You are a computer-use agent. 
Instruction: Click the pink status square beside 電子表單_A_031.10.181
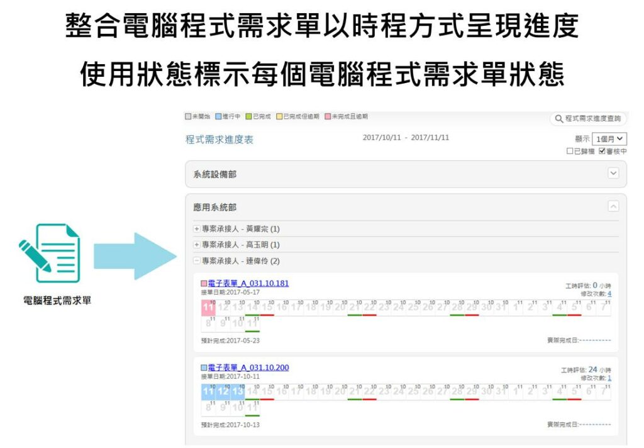click(204, 284)
